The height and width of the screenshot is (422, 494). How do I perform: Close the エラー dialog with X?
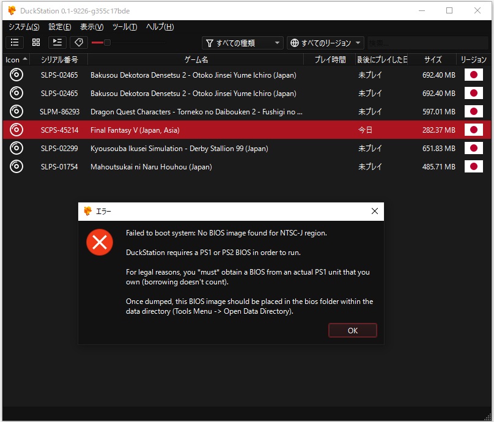coord(375,211)
